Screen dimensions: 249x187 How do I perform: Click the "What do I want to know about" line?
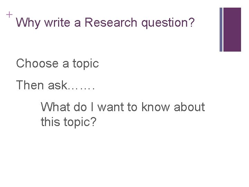123,107
